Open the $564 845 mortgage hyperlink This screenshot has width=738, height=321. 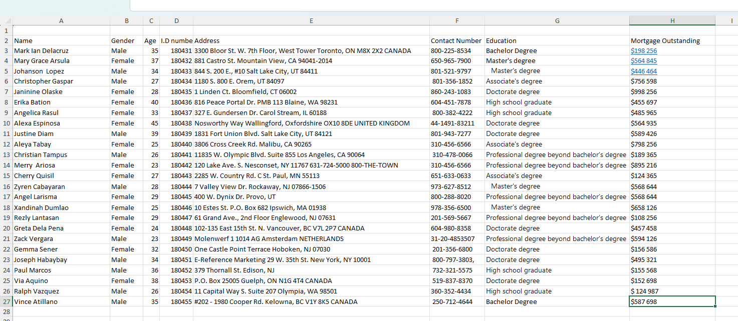click(x=644, y=61)
